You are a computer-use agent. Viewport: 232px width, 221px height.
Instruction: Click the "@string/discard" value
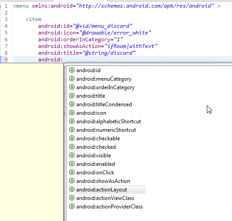coord(109,53)
